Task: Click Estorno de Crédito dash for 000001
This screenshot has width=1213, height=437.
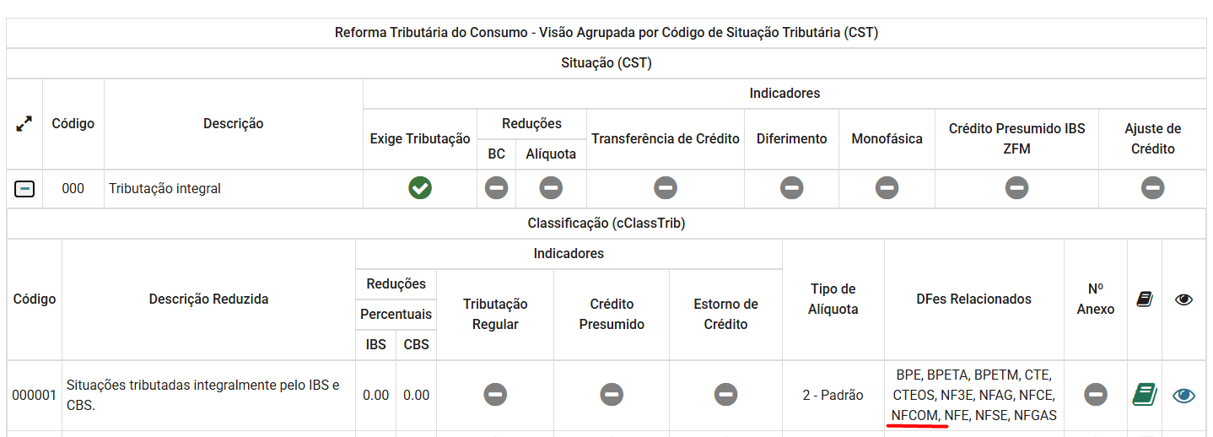Action: (725, 394)
